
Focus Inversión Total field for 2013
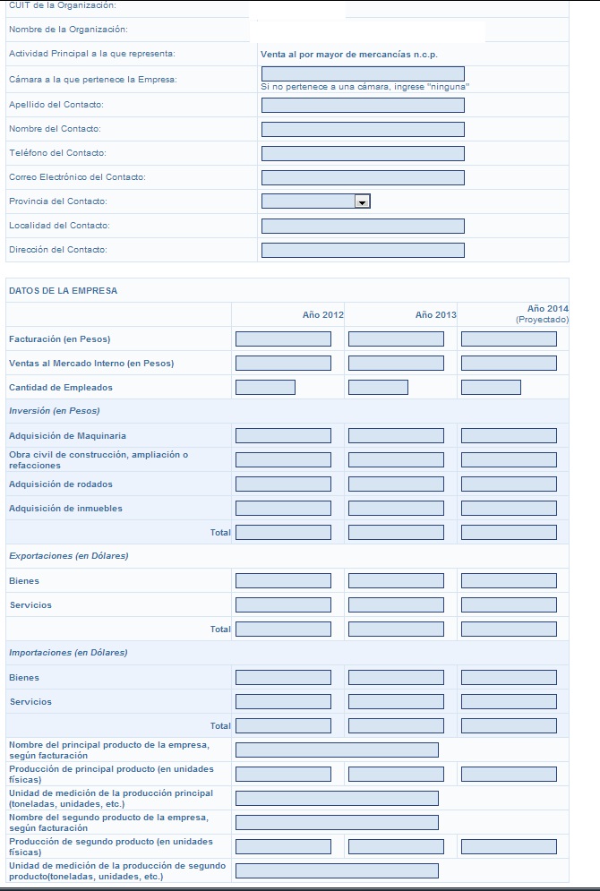click(x=396, y=533)
